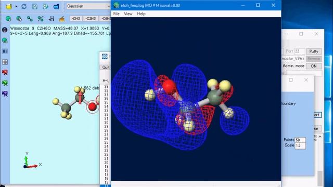Image resolution: width=333 pixels, height=187 pixels.
Task: Click the H-L column header
Action: [106, 81]
